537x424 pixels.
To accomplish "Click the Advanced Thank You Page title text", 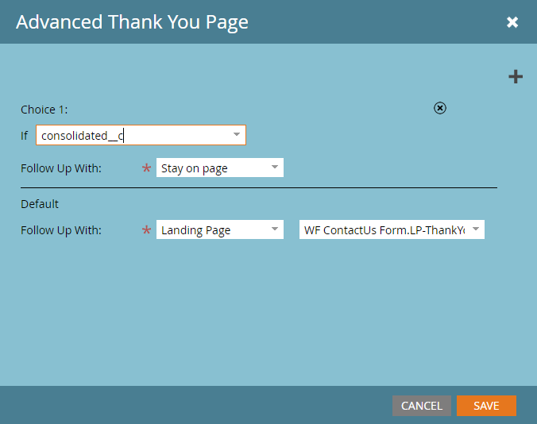I will click(132, 22).
